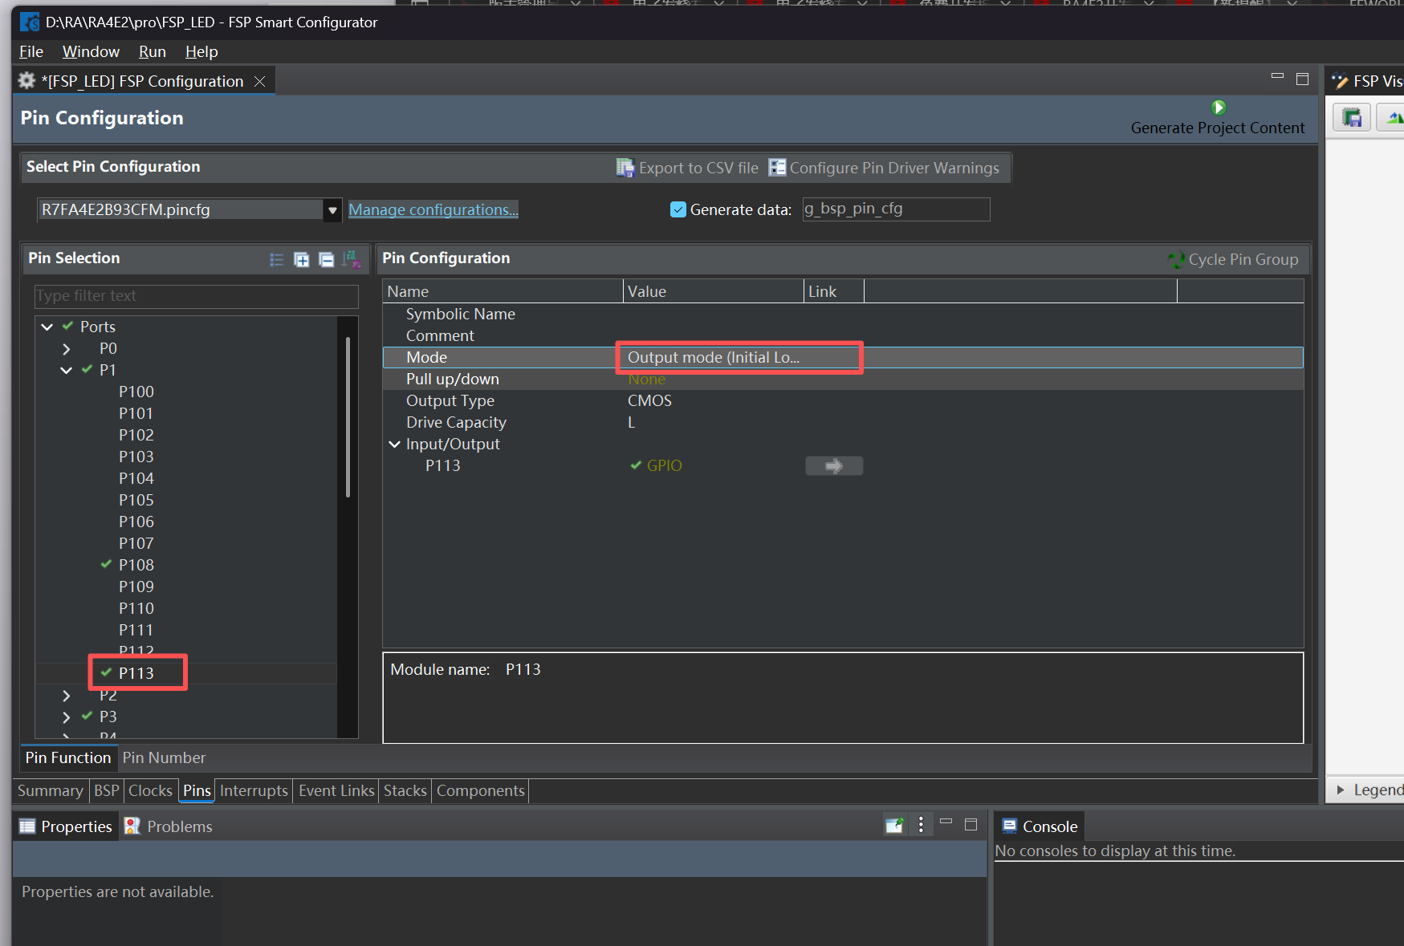Click the Pin Selection tree scrollbar
The height and width of the screenshot is (946, 1404).
tap(348, 417)
